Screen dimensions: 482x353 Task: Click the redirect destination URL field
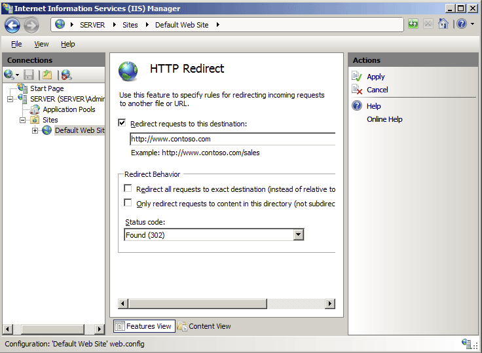click(232, 139)
